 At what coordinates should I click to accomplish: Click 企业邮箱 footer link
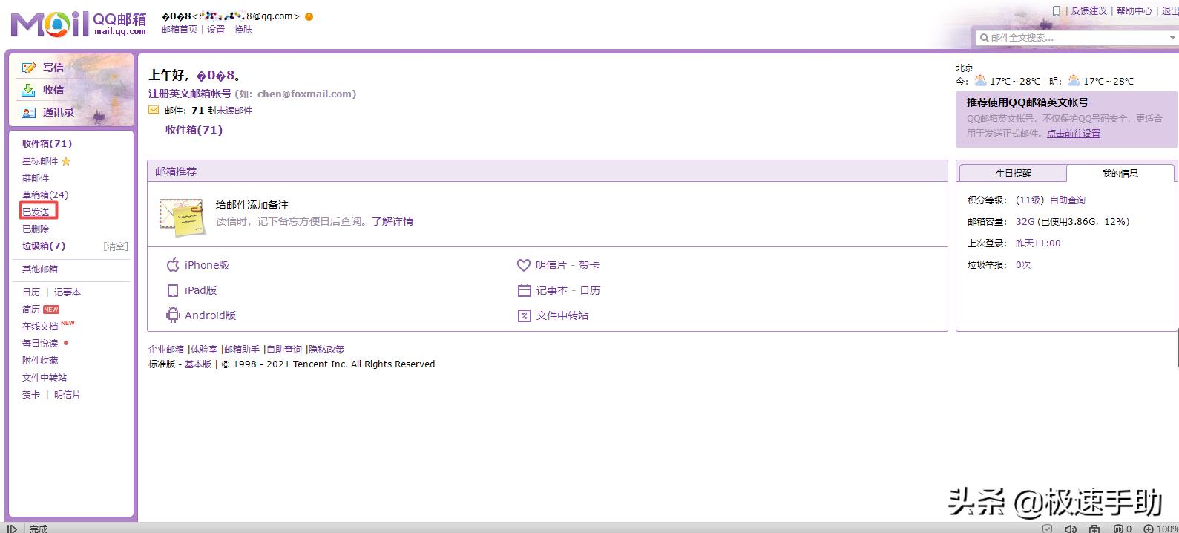[x=166, y=350]
